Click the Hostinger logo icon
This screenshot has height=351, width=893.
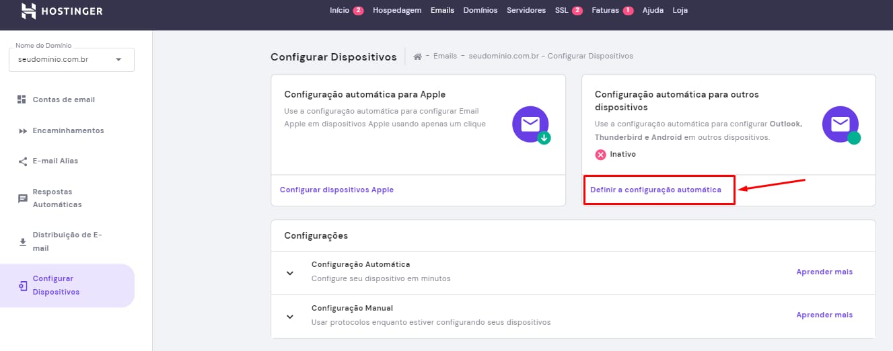[28, 11]
